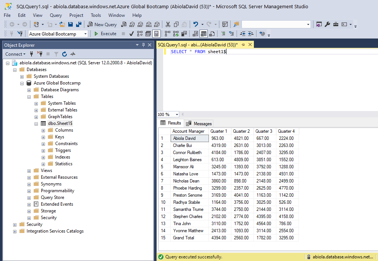Click the Save All icon

[79, 24]
